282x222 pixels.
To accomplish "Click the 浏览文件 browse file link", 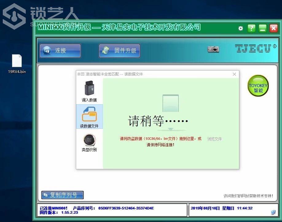I will point(214,139).
